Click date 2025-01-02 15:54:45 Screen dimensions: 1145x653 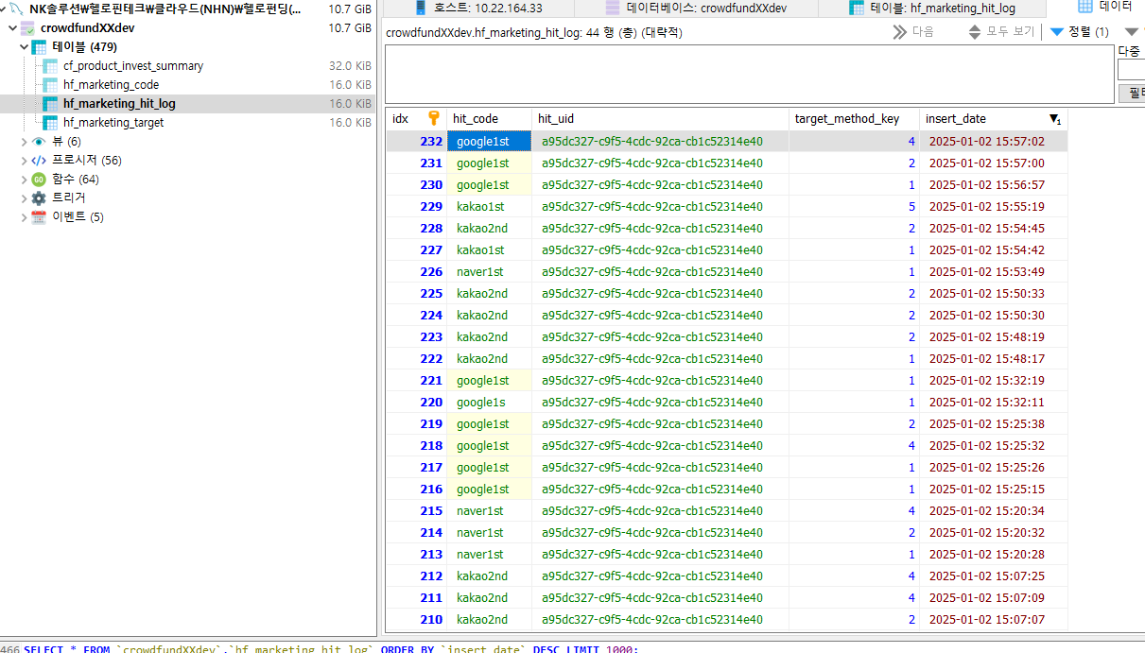click(x=986, y=229)
